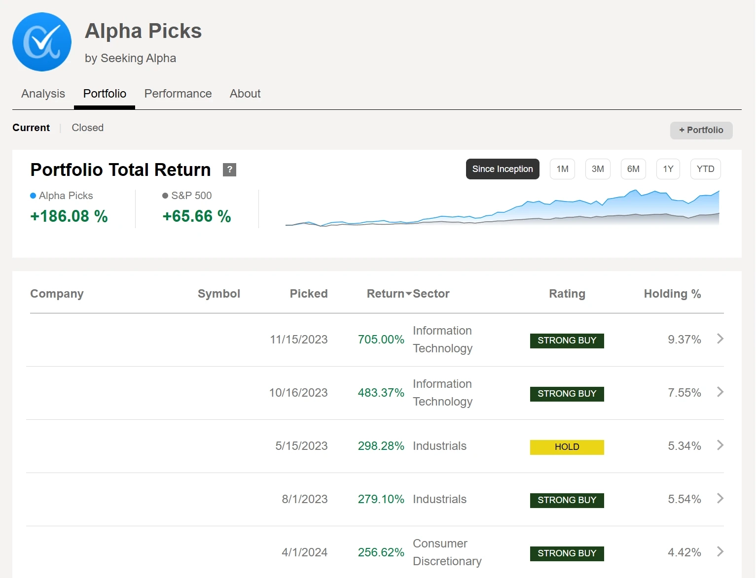This screenshot has width=756, height=578.
Task: Click the + Portfolio button
Action: [701, 130]
